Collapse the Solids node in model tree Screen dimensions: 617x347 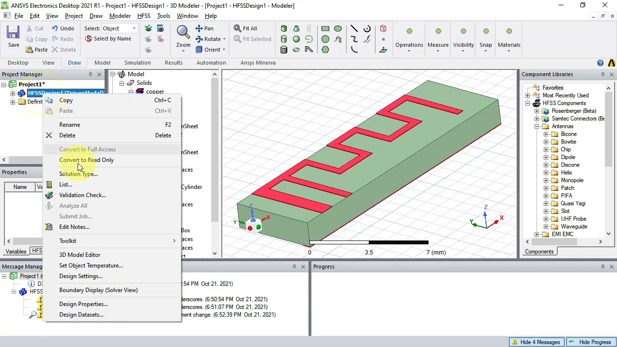click(x=122, y=83)
